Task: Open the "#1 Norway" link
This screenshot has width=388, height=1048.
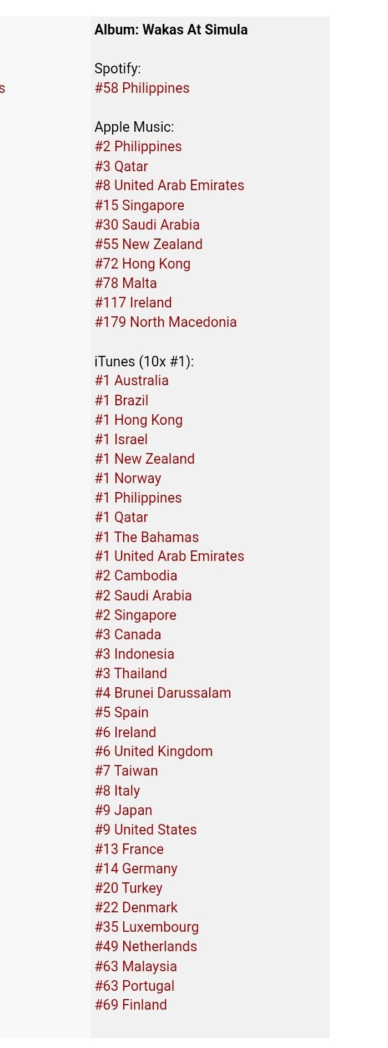Action: tap(128, 478)
